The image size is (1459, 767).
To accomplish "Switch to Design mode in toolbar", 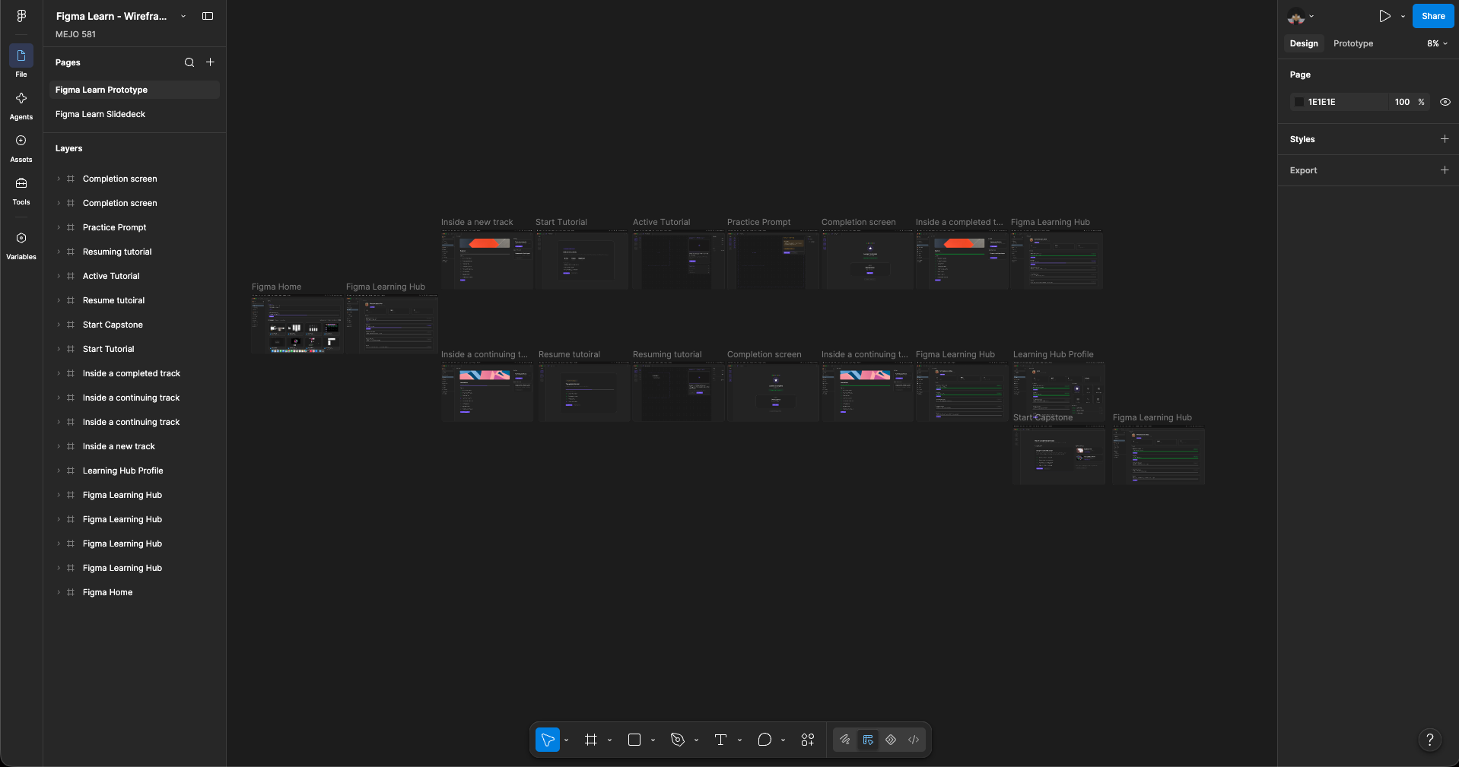I will [x=868, y=740].
